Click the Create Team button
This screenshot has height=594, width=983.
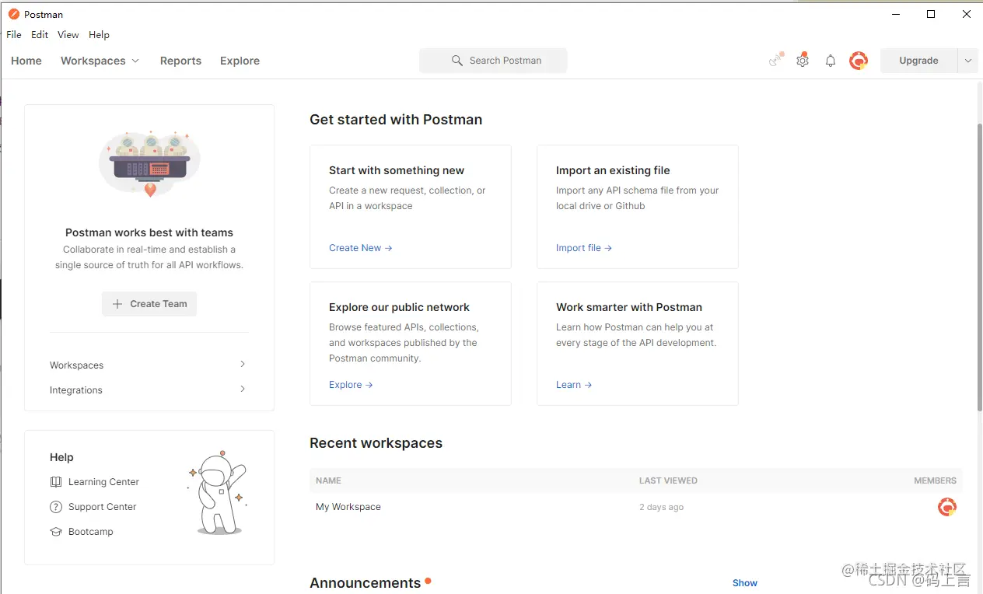pyautogui.click(x=149, y=304)
